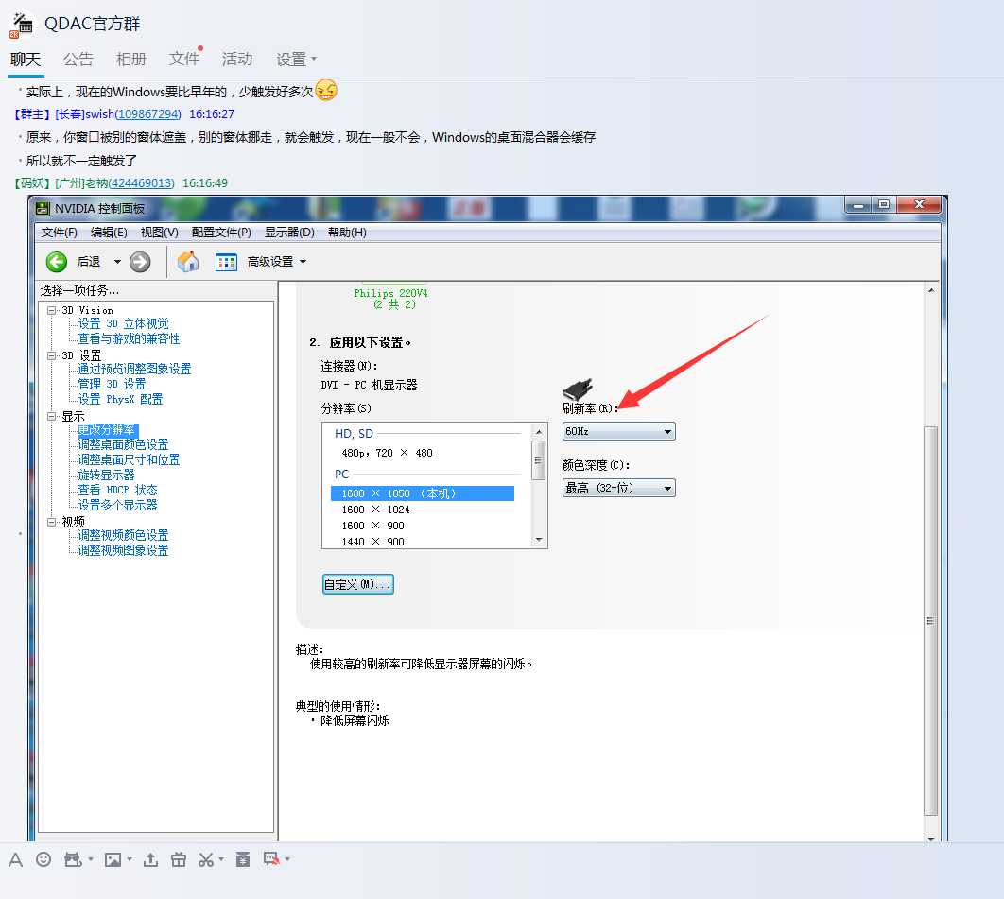Switch to the 相册 tab
1004x899 pixels.
(x=131, y=60)
